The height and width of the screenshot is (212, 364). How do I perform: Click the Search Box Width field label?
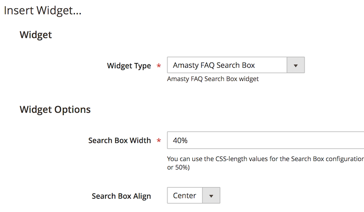(120, 140)
